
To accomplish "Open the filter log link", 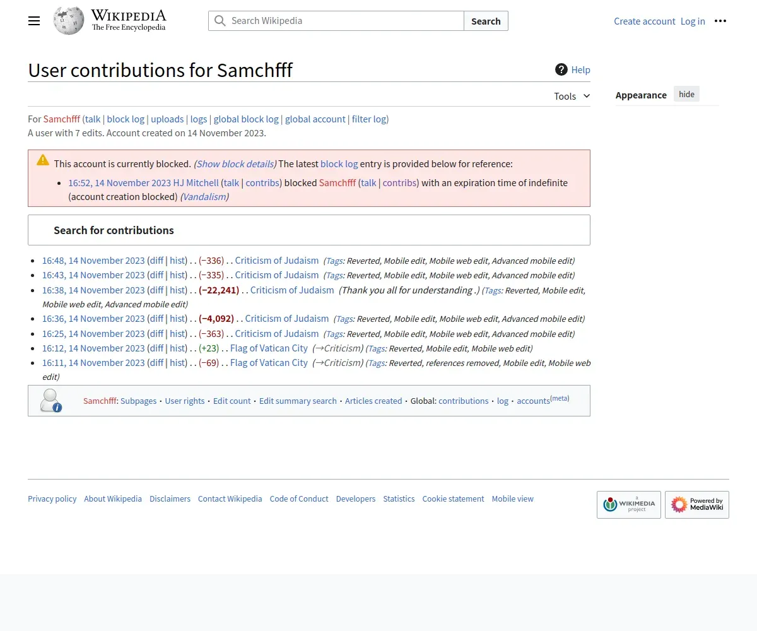I will pos(369,119).
